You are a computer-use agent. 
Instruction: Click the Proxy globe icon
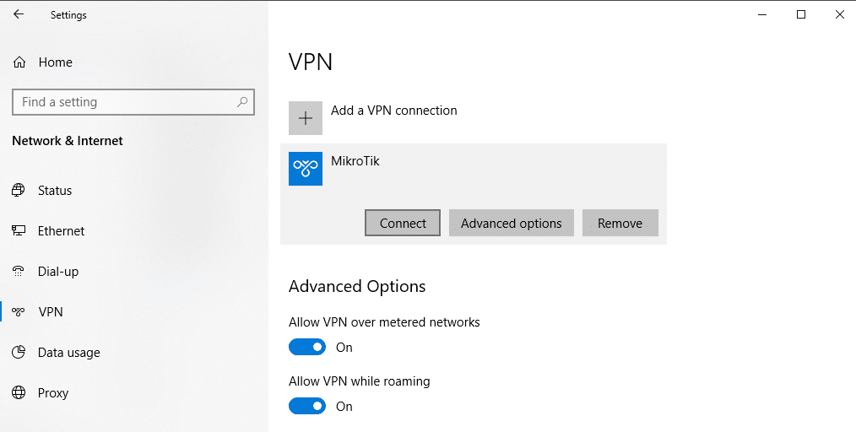click(x=19, y=393)
